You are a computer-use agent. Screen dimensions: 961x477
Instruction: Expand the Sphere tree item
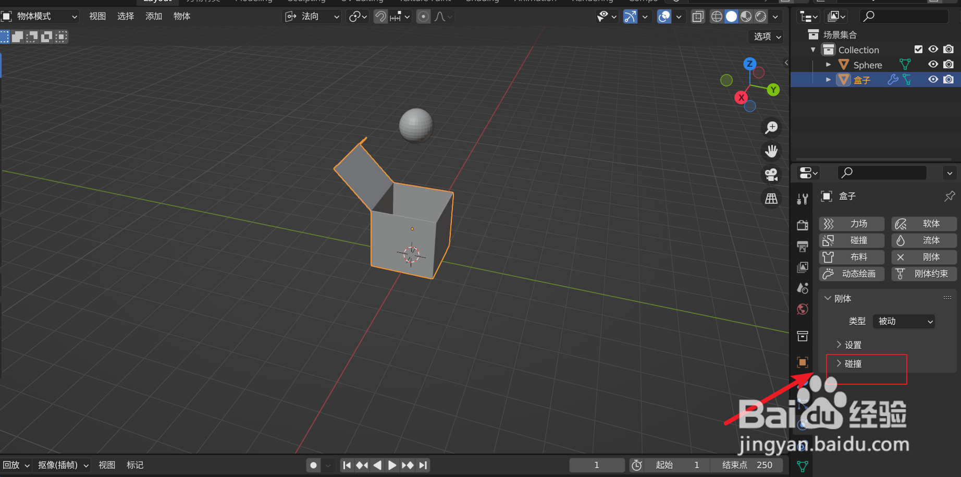pos(828,65)
